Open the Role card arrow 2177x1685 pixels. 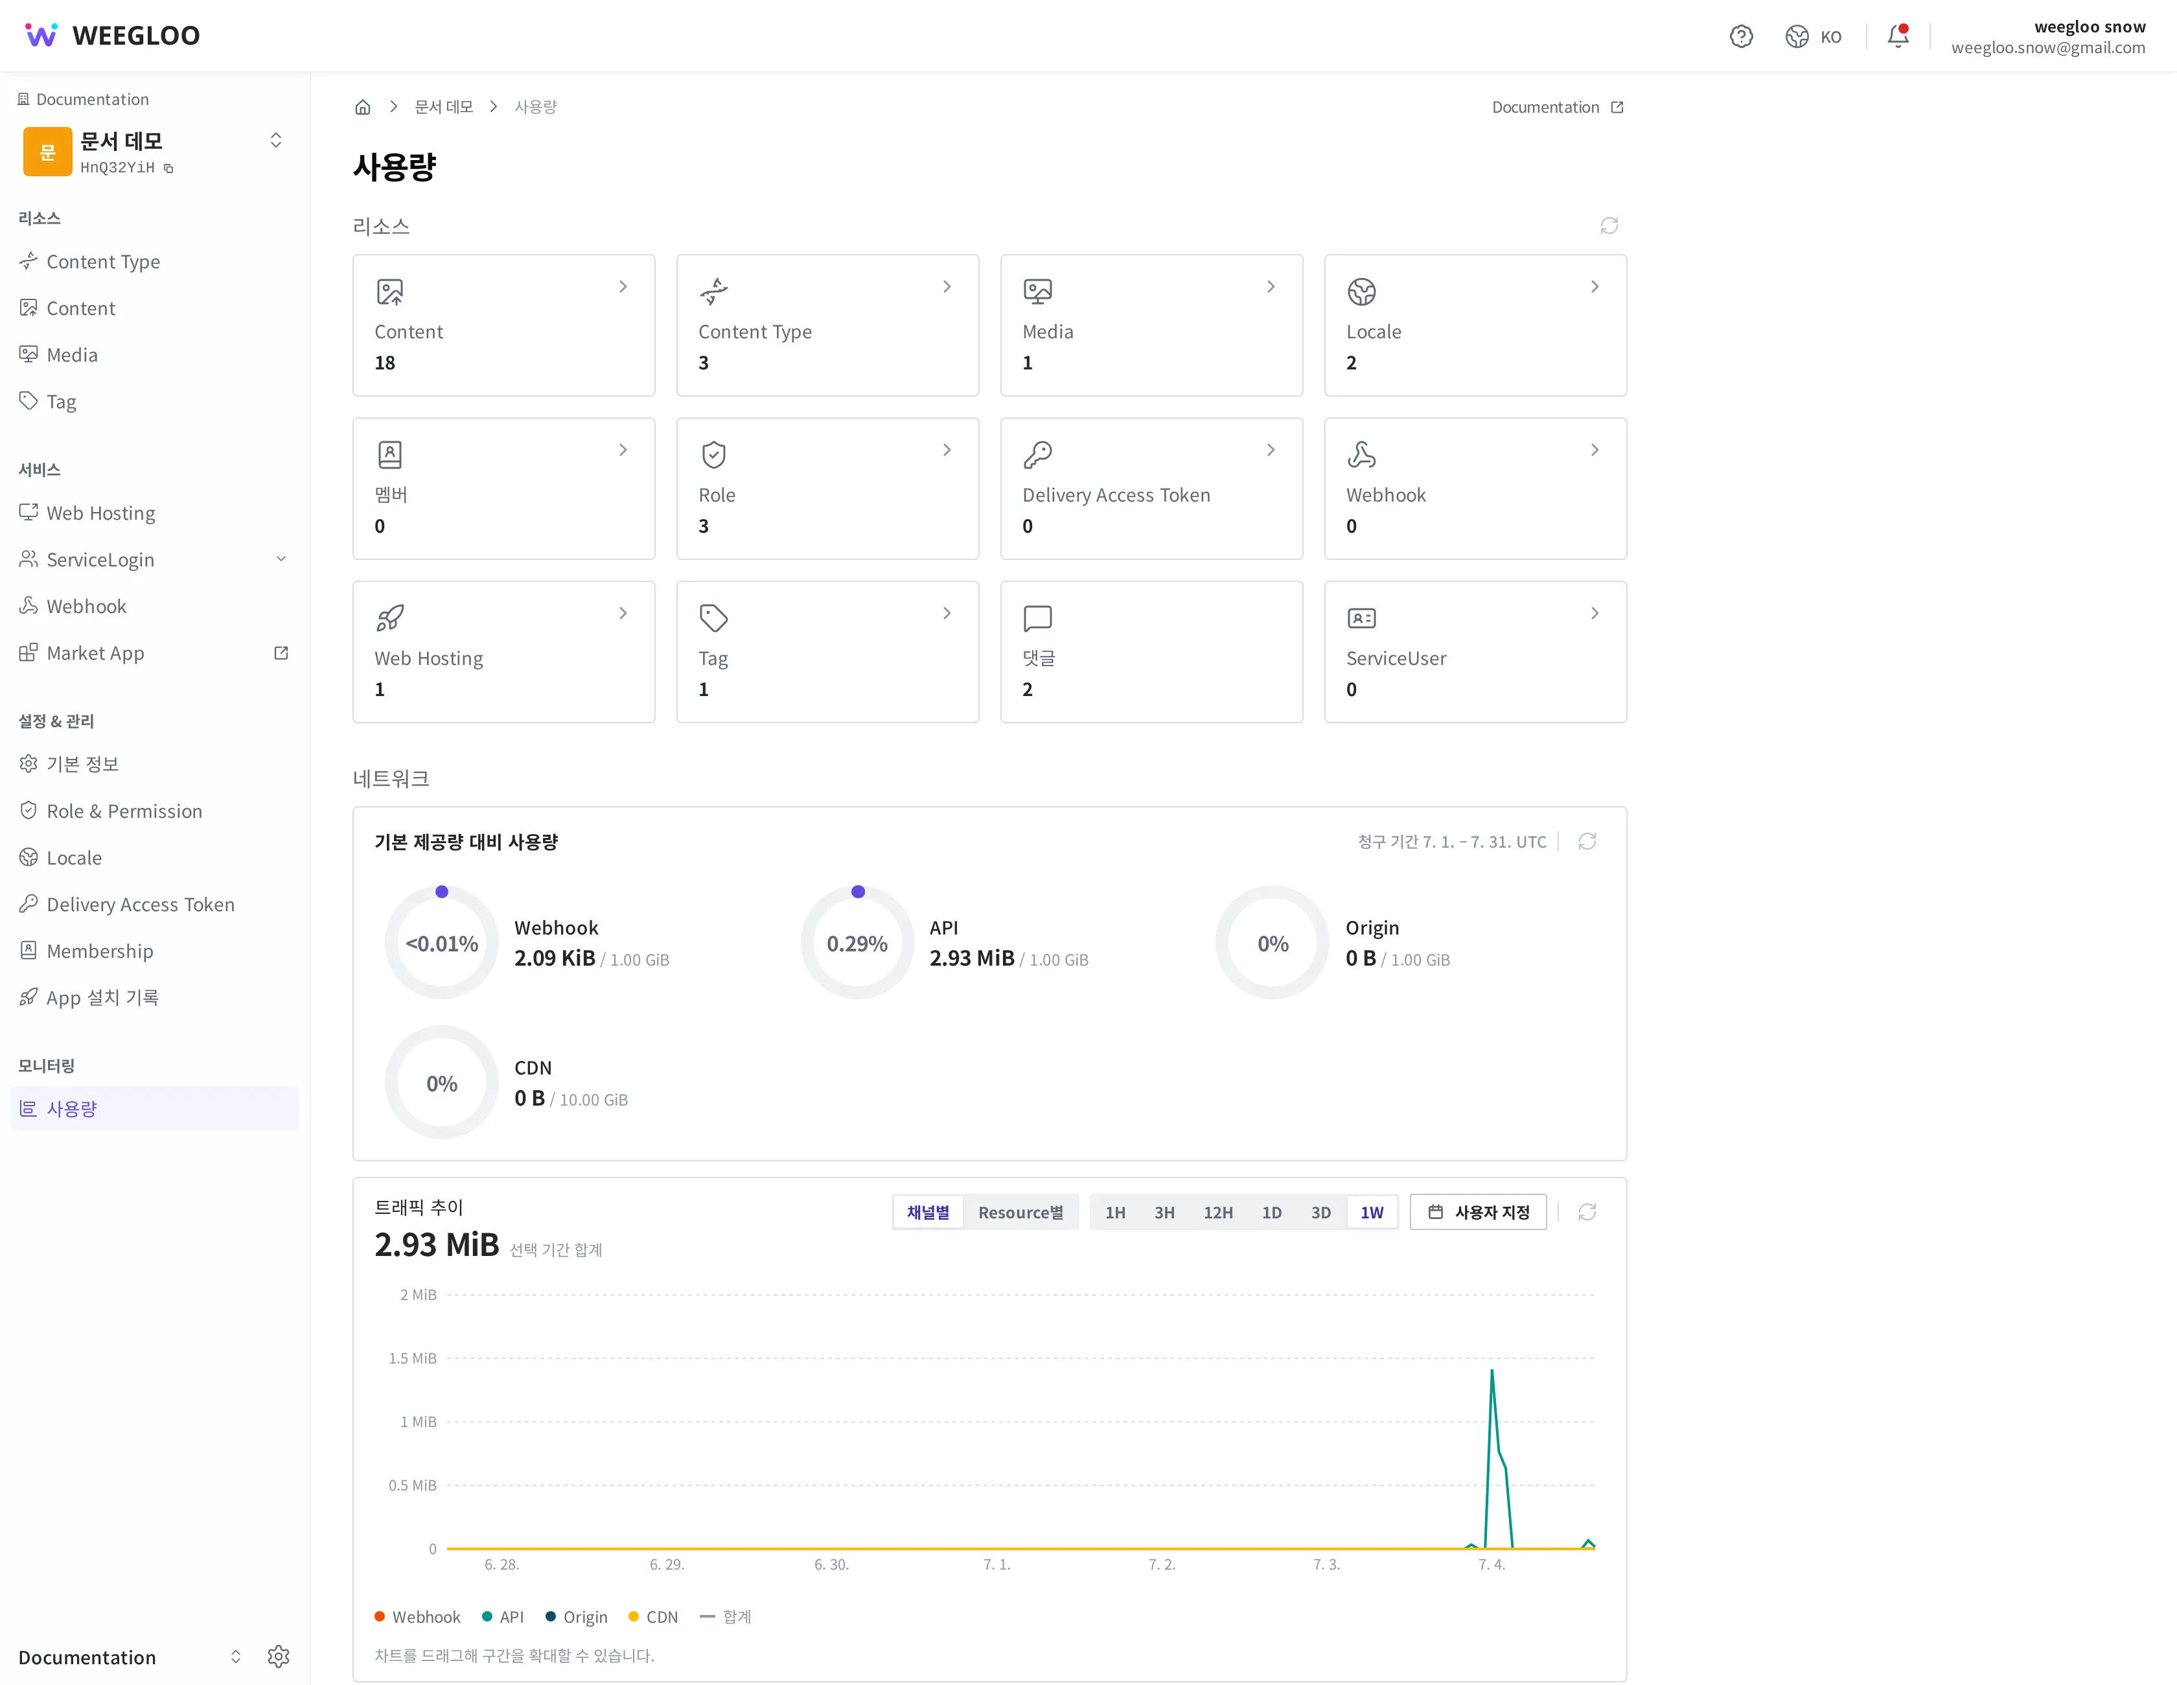click(947, 450)
